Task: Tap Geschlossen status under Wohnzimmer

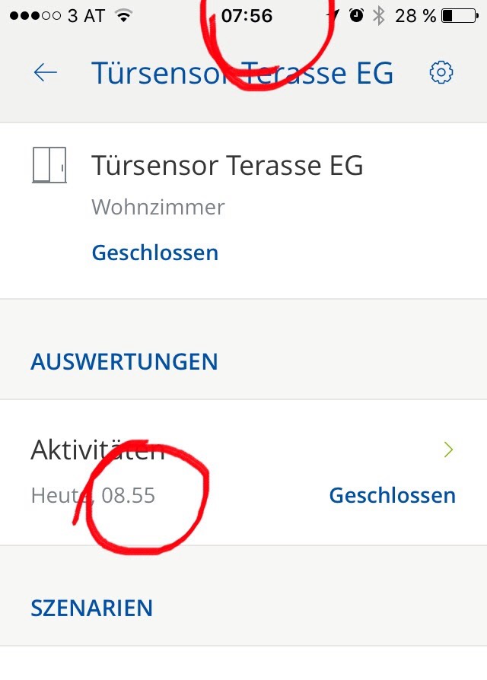Action: [x=155, y=253]
